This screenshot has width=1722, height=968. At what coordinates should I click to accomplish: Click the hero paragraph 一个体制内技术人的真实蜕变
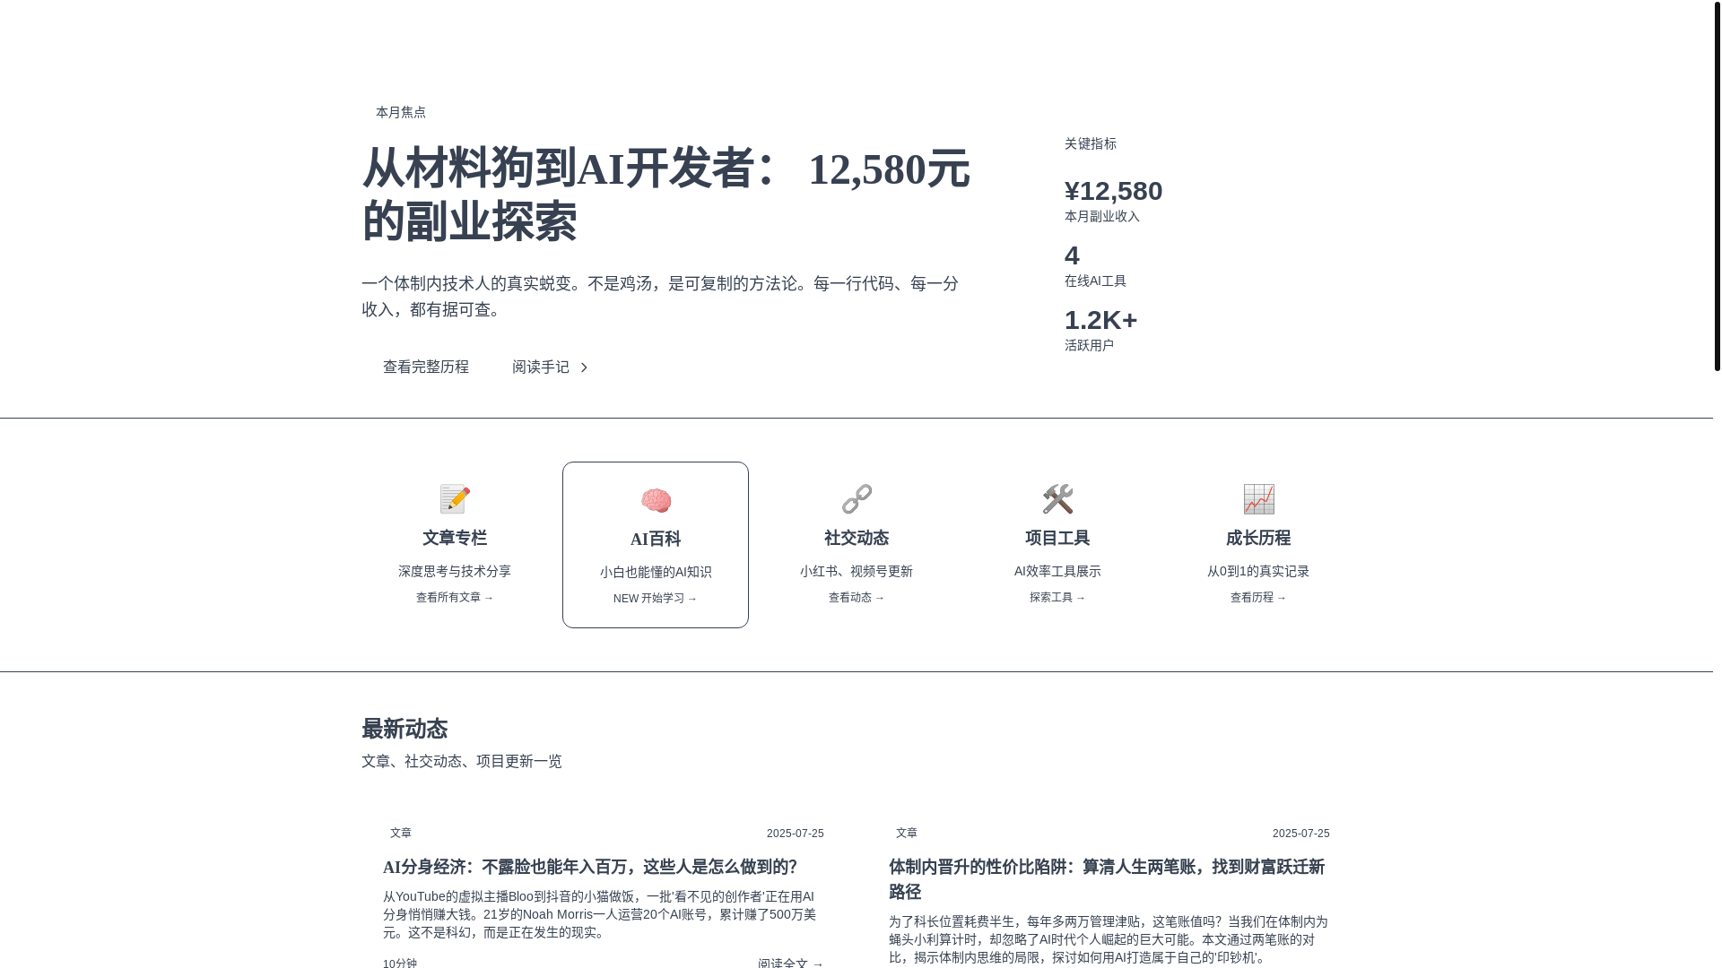pos(660,296)
